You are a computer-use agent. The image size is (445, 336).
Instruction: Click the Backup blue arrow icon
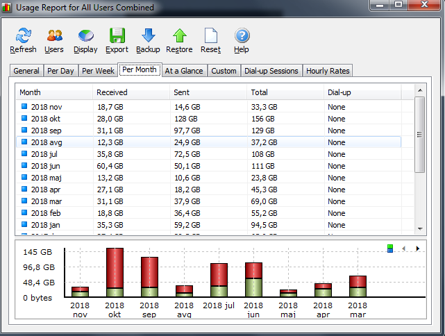(x=148, y=35)
